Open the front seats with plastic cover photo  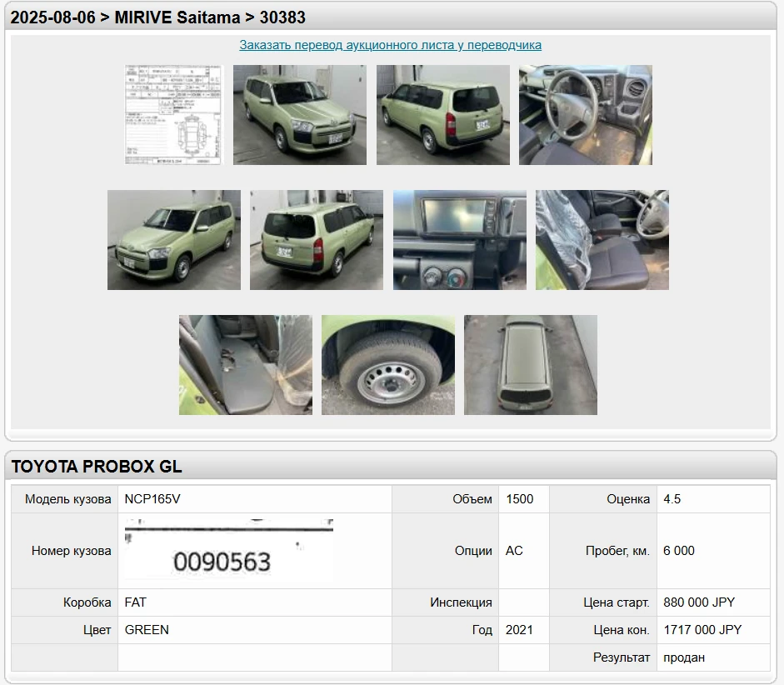602,240
